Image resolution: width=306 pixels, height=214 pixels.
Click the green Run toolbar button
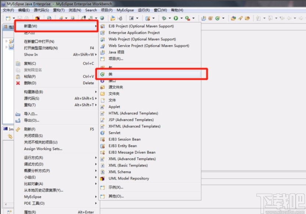[x=176, y=18]
